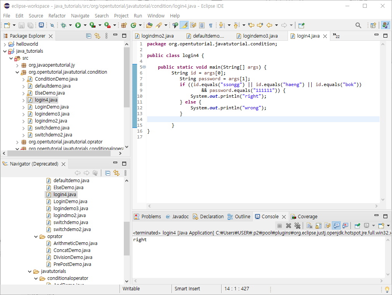Screen dimensions: 392x295
Task: Select LoginDemo.java in Package Explorer
Action: (52, 107)
